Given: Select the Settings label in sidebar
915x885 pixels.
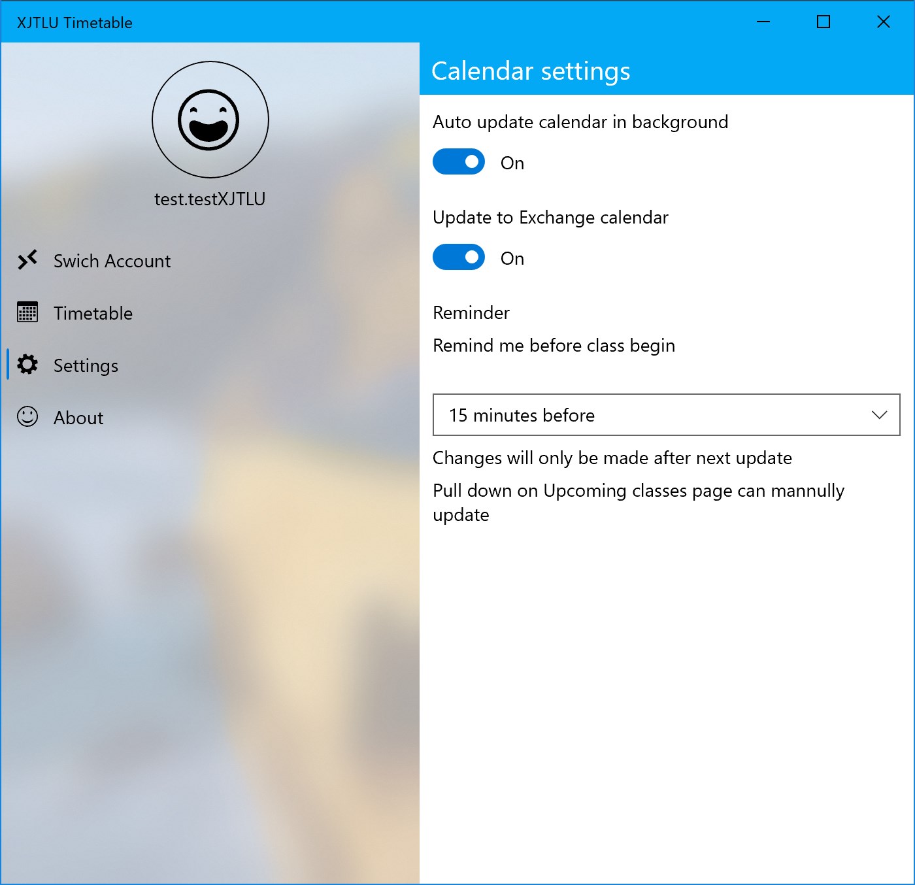Looking at the screenshot, I should pyautogui.click(x=86, y=365).
